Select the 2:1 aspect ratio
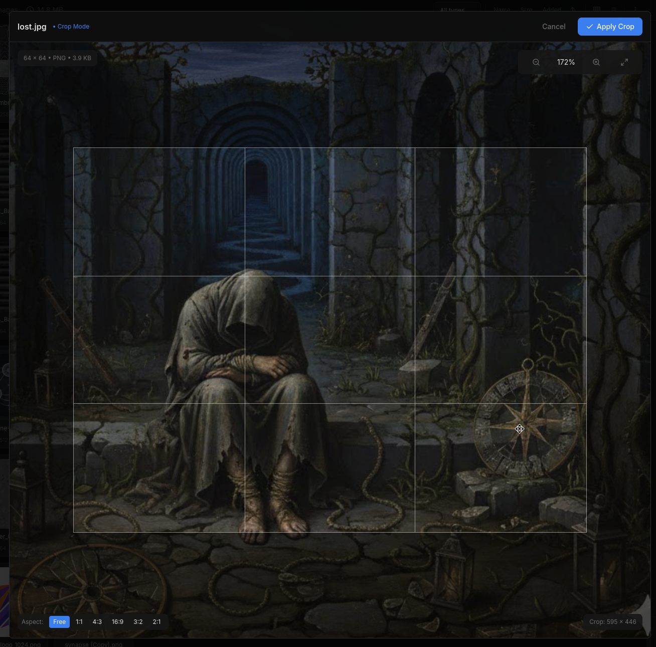 click(x=156, y=621)
